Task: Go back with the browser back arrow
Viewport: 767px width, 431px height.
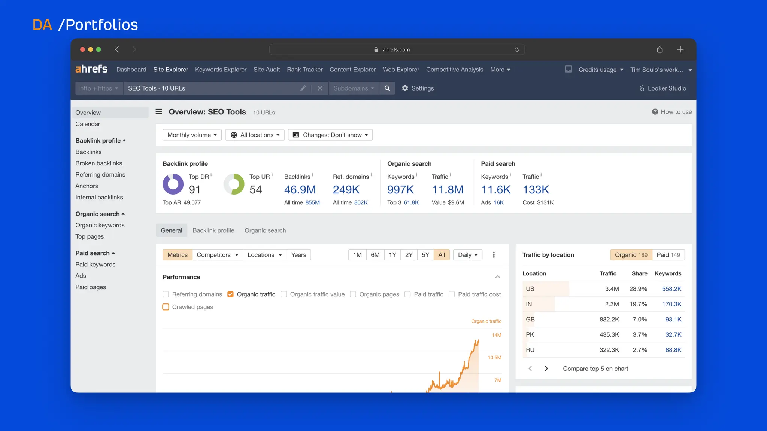Action: pyautogui.click(x=117, y=49)
